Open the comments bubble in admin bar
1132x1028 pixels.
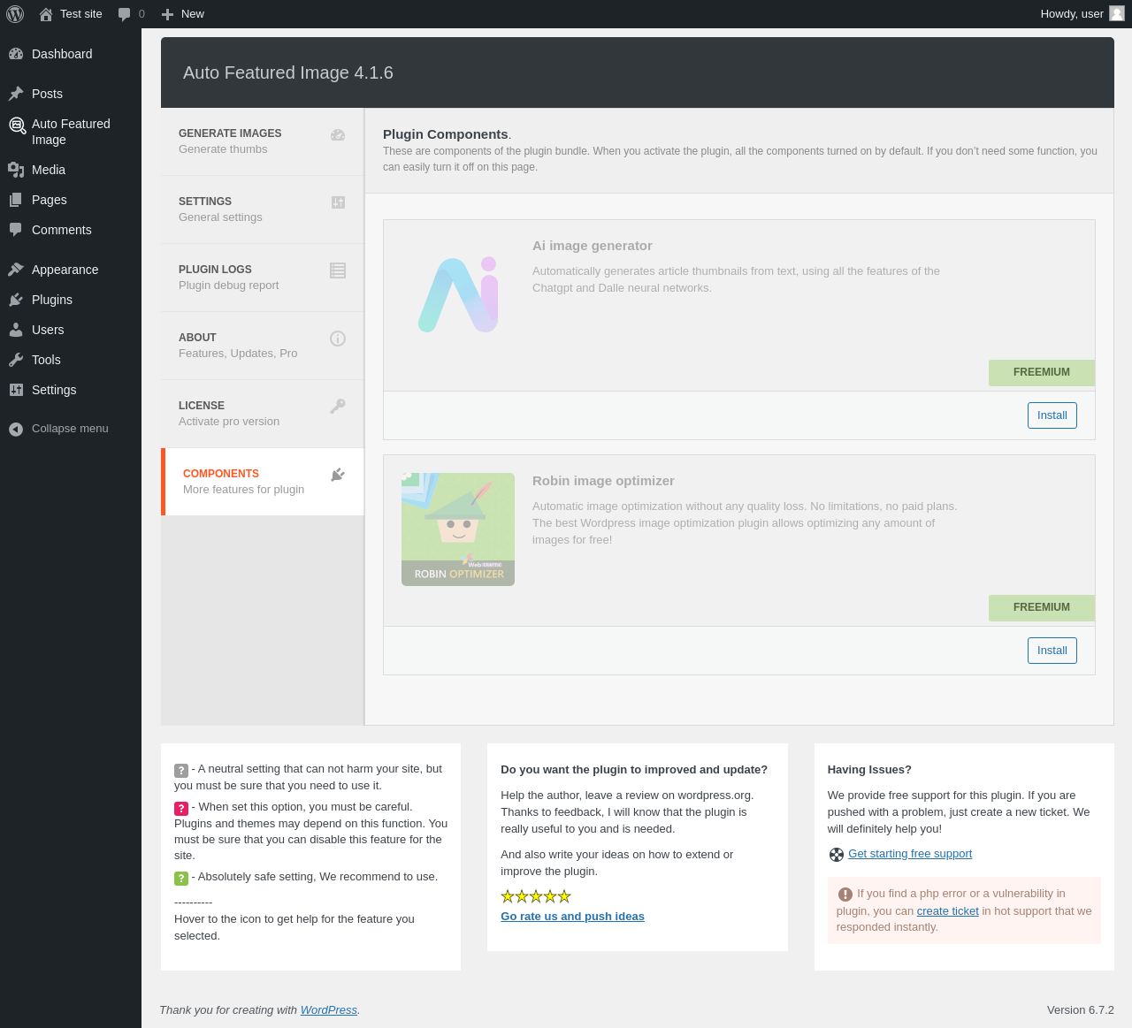131,14
